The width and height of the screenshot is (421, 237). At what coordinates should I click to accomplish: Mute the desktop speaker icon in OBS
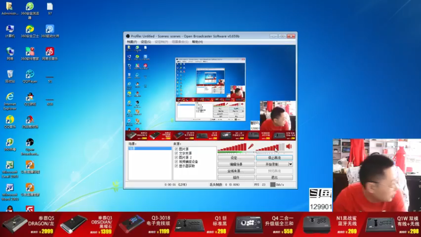coord(289,146)
